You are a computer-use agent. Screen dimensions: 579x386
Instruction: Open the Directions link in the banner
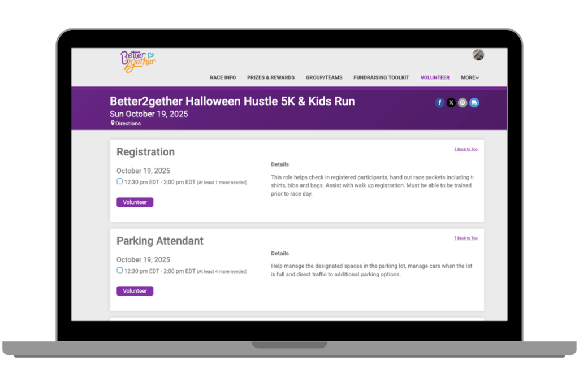[128, 123]
